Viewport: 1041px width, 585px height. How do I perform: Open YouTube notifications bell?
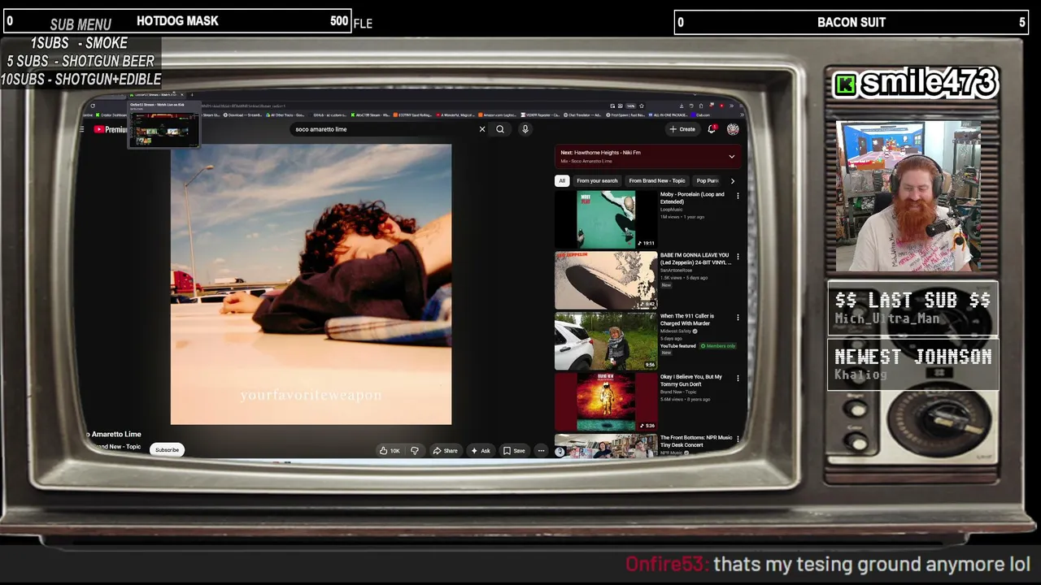[712, 129]
